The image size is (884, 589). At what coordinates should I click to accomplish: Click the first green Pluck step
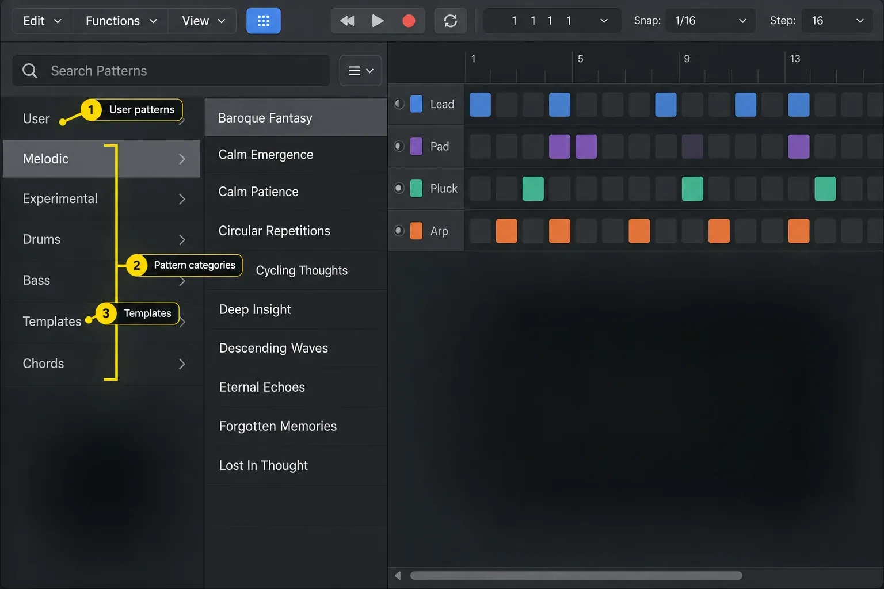coord(533,189)
